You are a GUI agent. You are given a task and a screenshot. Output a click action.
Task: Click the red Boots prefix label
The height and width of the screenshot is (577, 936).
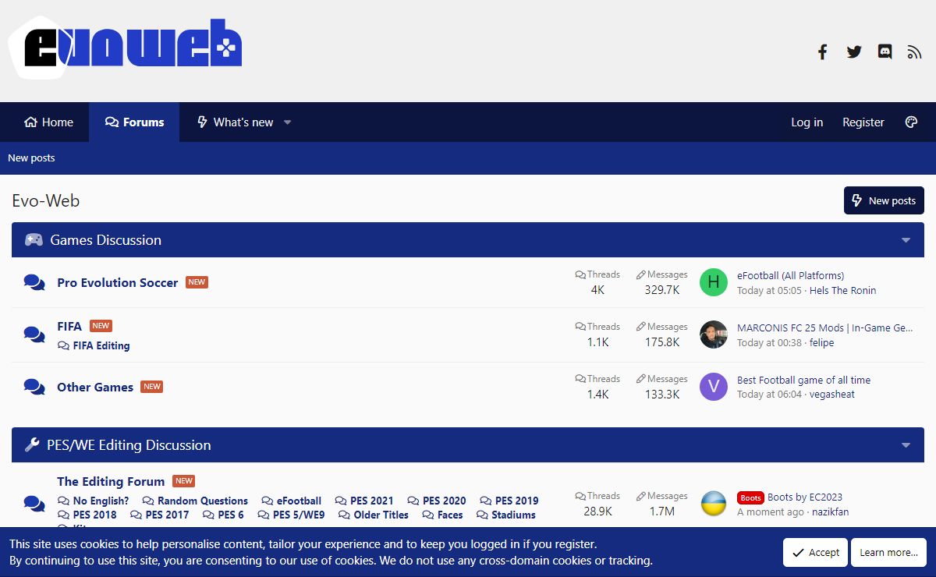[750, 497]
